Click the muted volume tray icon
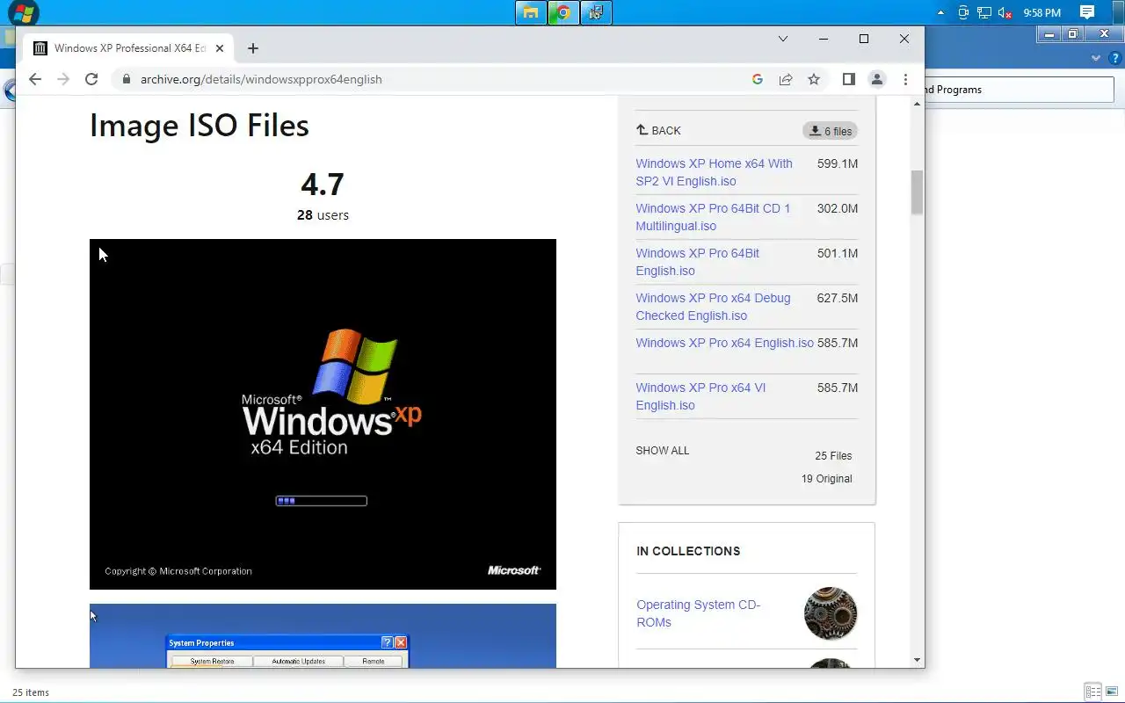This screenshot has width=1125, height=703. (1005, 13)
